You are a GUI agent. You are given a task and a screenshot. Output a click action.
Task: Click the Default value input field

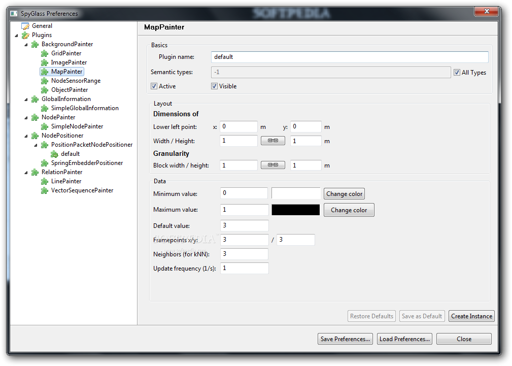click(244, 225)
